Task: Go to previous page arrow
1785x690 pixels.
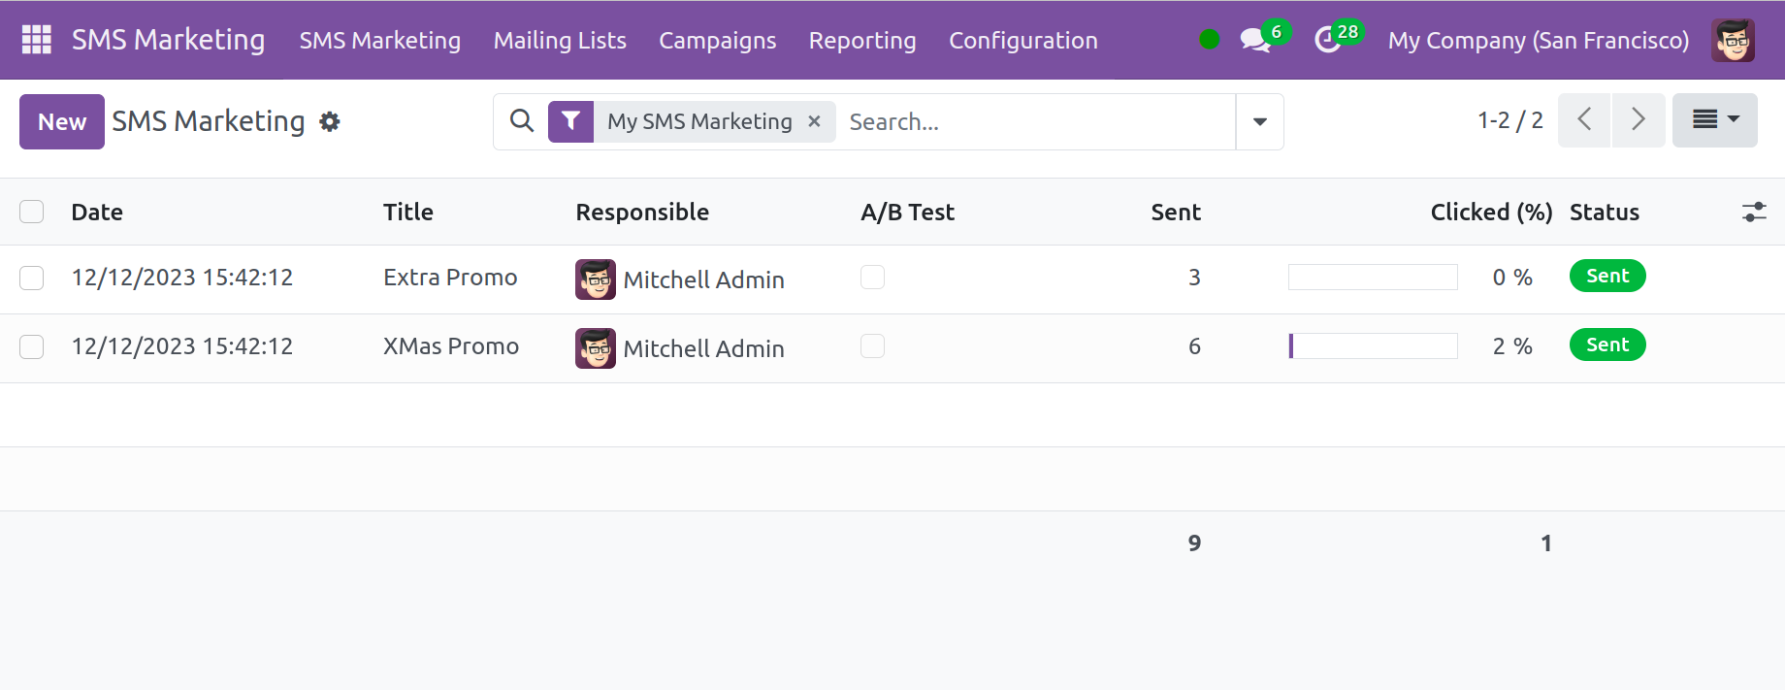Action: pos(1584,120)
